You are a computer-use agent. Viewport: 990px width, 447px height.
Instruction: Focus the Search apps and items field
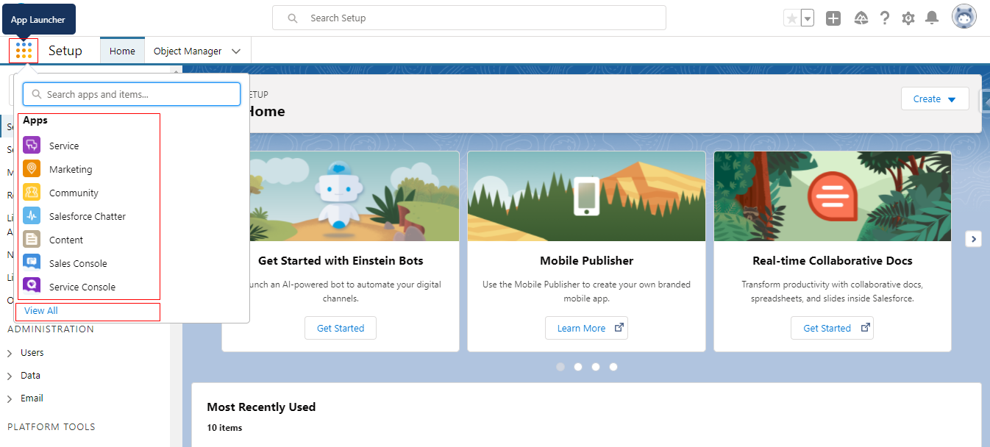coord(132,94)
